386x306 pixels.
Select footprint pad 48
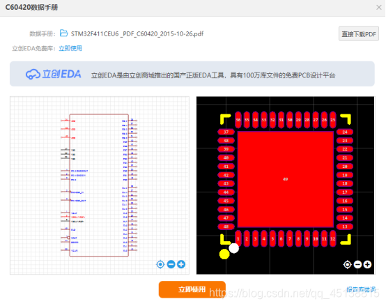[x=226, y=227]
